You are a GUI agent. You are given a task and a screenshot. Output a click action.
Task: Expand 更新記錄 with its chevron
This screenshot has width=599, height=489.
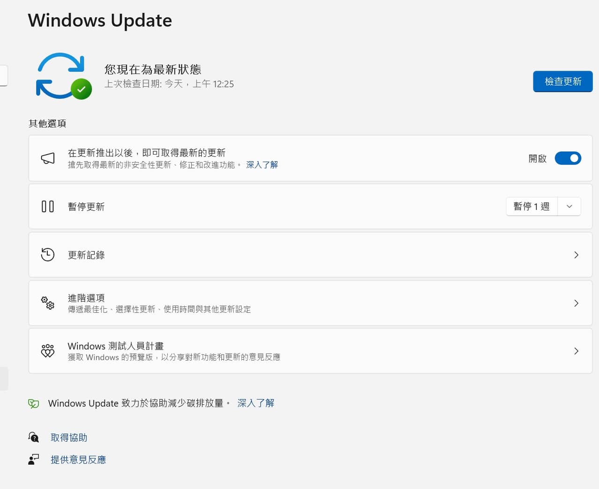tap(576, 255)
